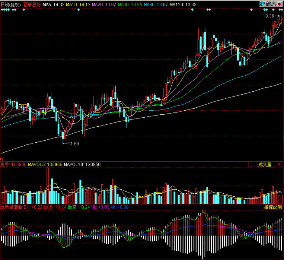Image resolution: width=284 pixels, height=260 pixels.
Task: Click the 总手: 155806 volume value
Action: tap(14, 165)
